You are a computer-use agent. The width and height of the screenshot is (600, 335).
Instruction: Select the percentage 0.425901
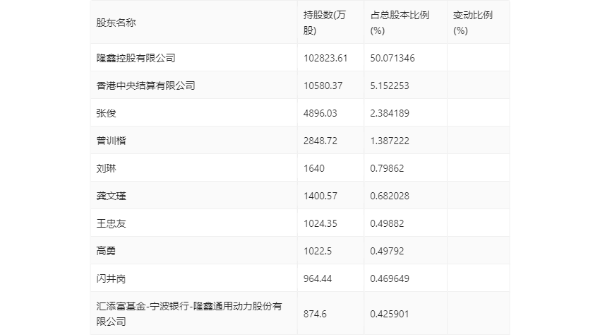pyautogui.click(x=390, y=314)
